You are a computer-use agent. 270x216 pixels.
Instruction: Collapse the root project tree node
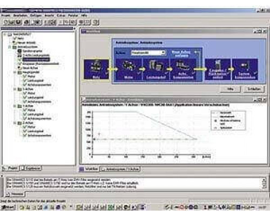[x=5, y=34]
